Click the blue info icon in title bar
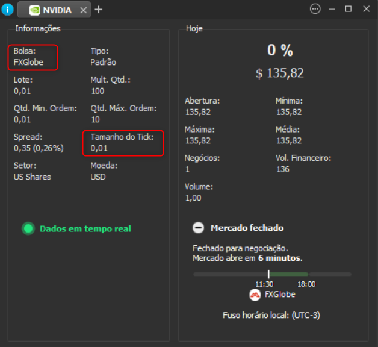The image size is (378, 347). coord(8,10)
